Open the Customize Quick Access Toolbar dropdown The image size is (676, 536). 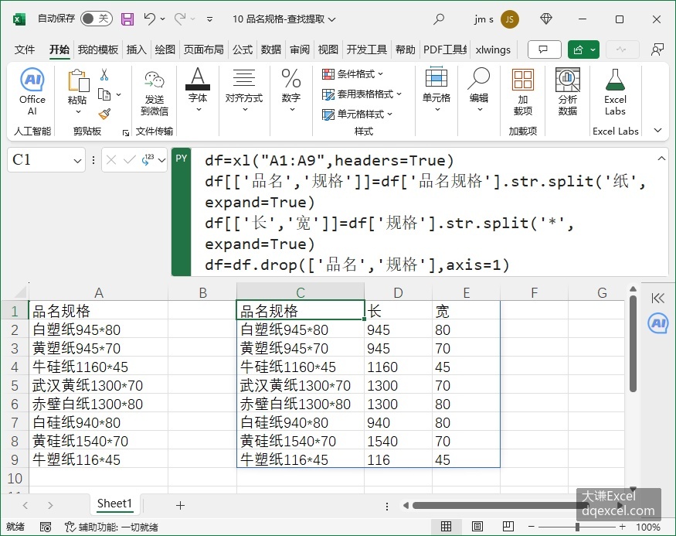(x=209, y=19)
